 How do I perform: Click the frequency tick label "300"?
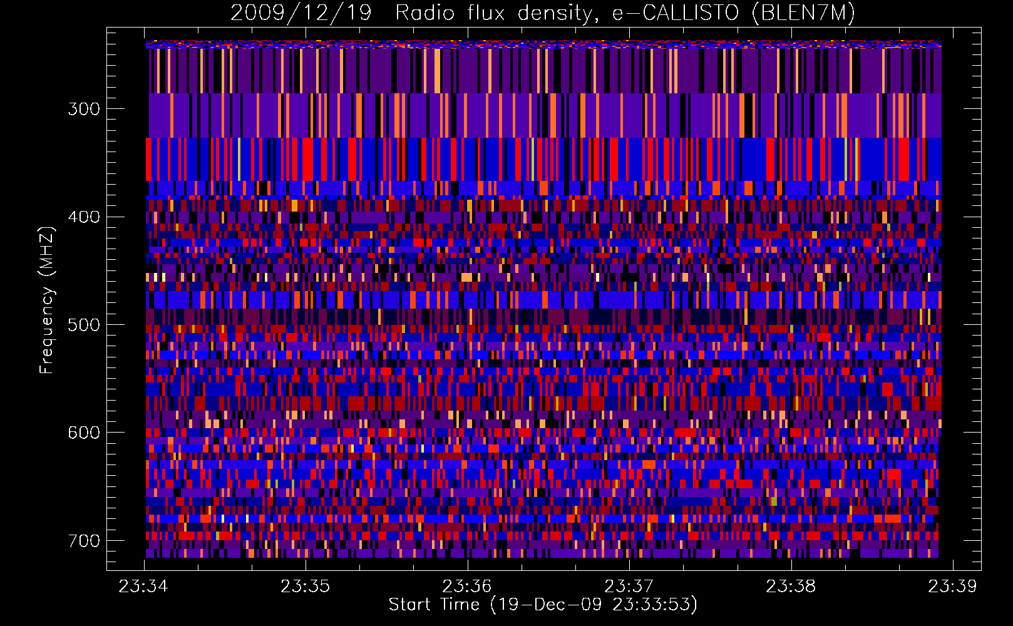point(84,109)
